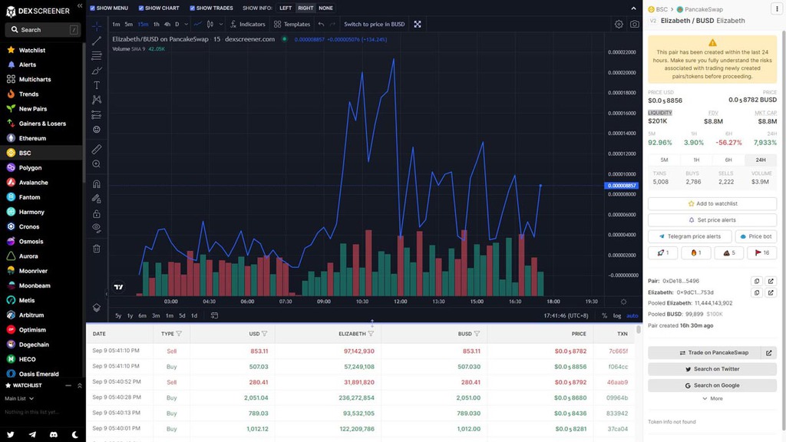Toggle log scale on chart
786x442 pixels.
(617, 315)
